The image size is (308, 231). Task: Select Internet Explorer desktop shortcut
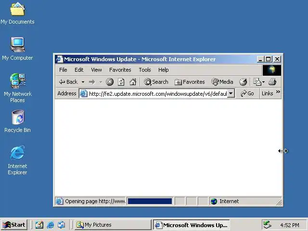pyautogui.click(x=17, y=160)
